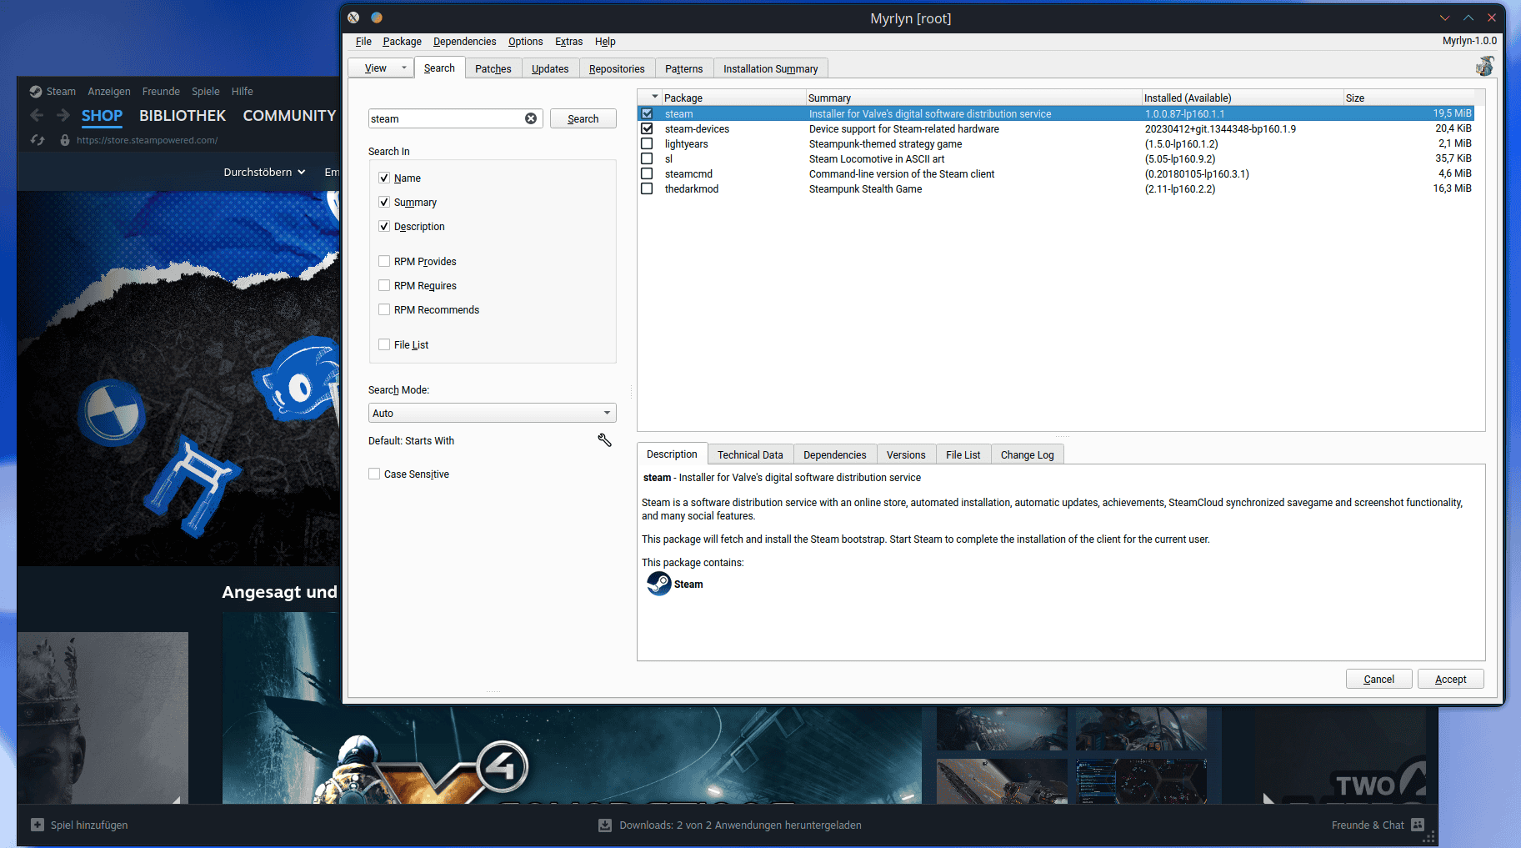The height and width of the screenshot is (848, 1521).
Task: Click the plus icon for Spiel hinzufügen
Action: (x=38, y=825)
